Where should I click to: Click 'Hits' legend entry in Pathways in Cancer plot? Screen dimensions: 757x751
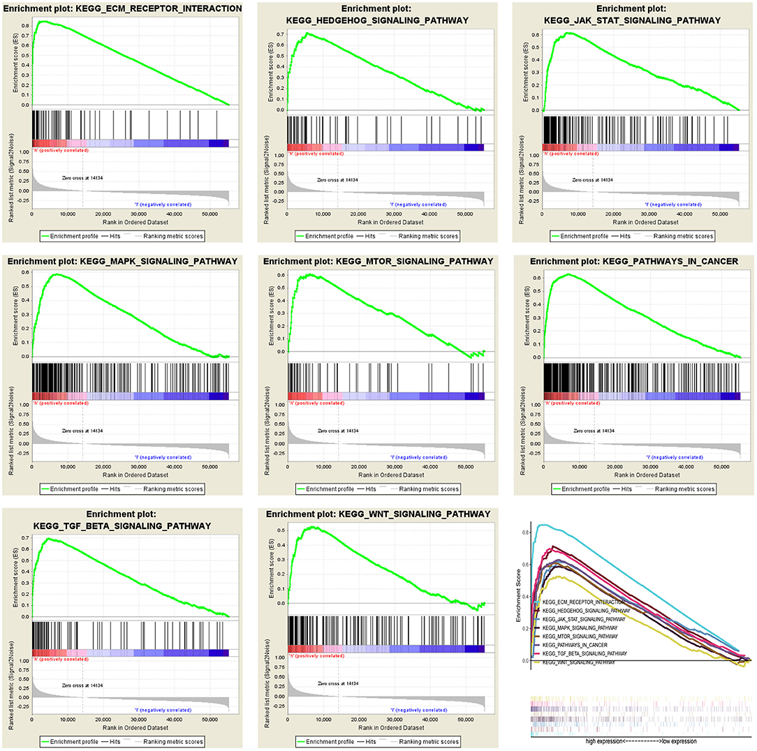(623, 489)
